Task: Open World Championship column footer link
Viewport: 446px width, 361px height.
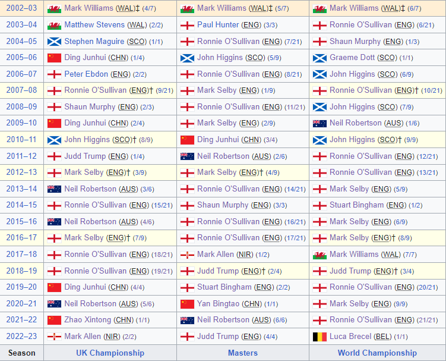Action: point(377,353)
